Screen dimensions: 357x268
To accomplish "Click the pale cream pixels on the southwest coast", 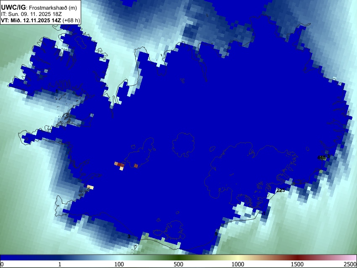I will click(x=90, y=187).
